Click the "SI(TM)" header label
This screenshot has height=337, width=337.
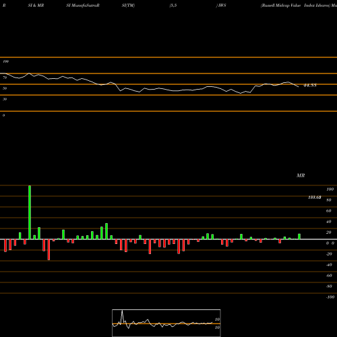pyautogui.click(x=128, y=5)
